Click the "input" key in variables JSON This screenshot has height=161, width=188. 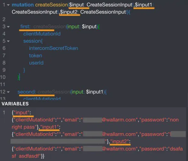tap(21, 113)
